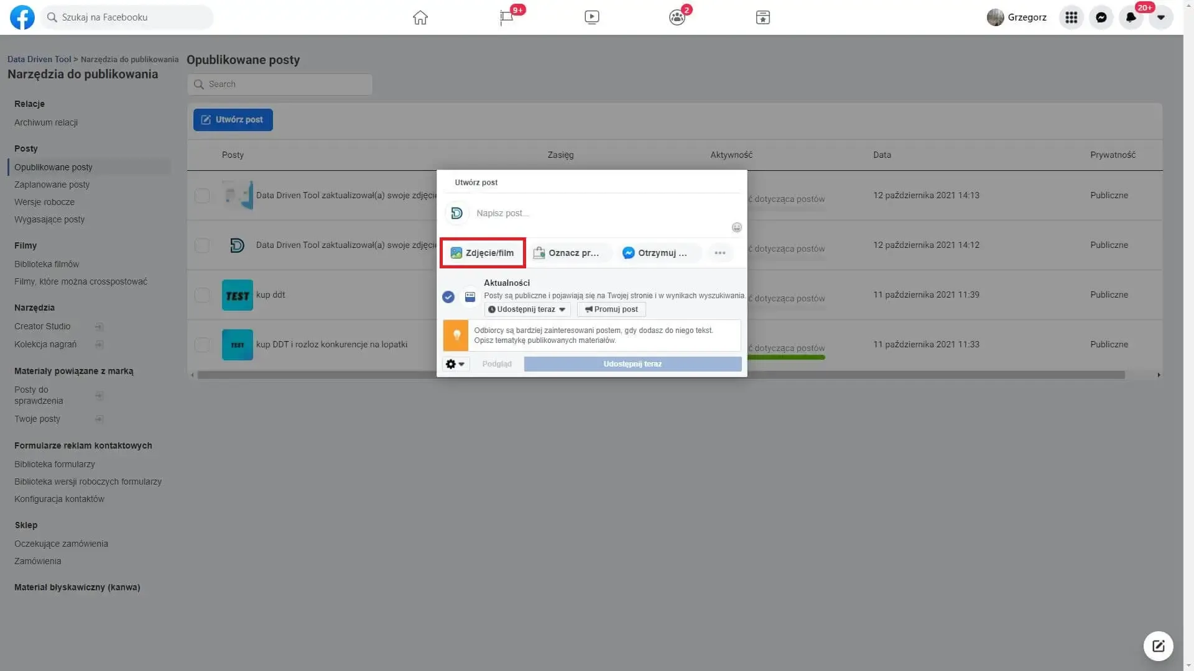This screenshot has width=1194, height=671.
Task: Open the Groups icon with badge
Action: point(677,17)
